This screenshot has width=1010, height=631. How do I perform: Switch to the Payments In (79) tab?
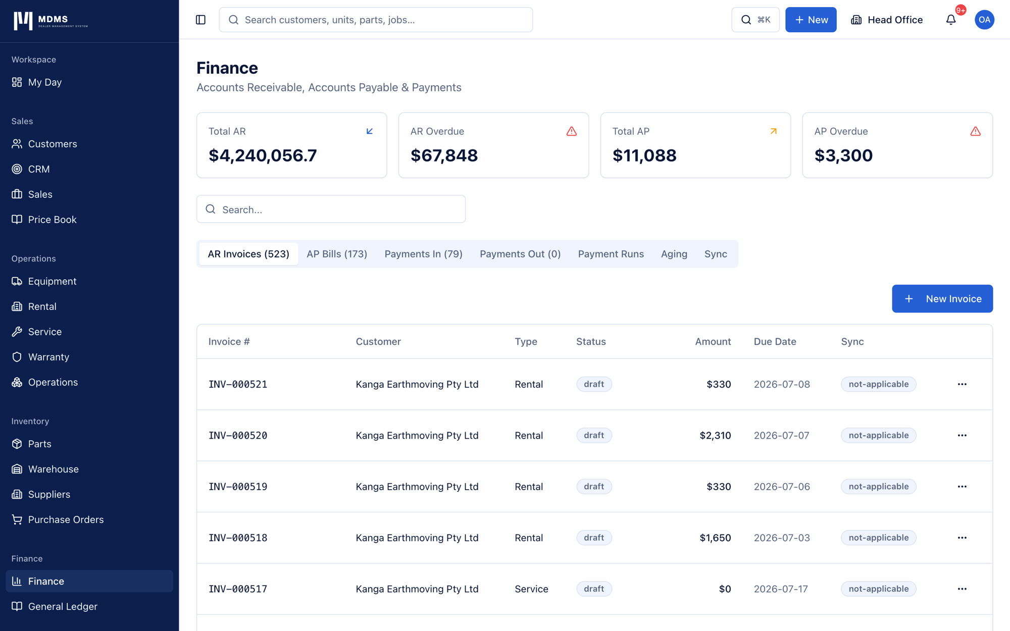tap(423, 254)
